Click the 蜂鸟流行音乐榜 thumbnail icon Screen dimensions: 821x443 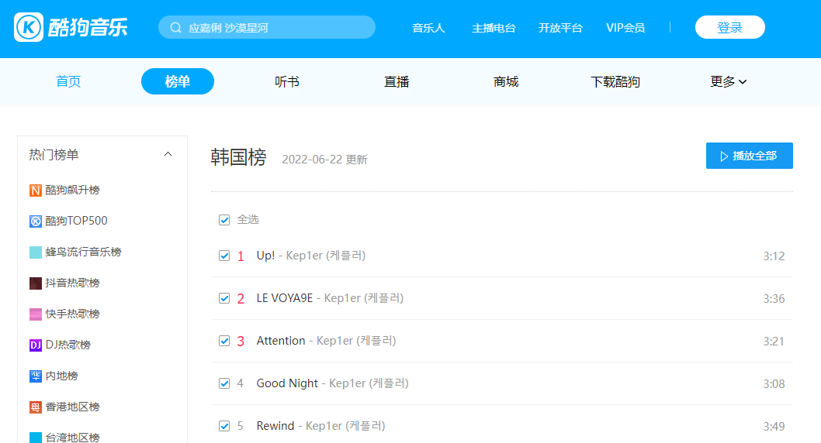[x=36, y=252]
